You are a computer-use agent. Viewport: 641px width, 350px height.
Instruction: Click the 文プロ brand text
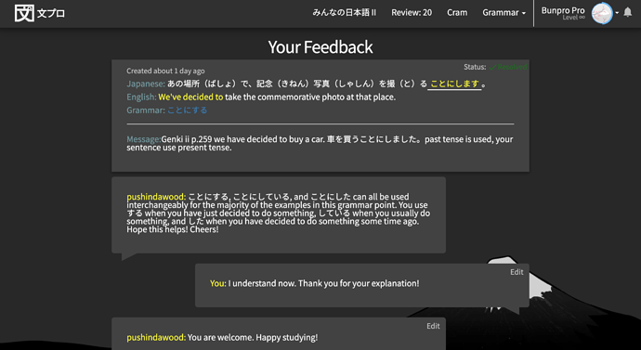(x=51, y=14)
